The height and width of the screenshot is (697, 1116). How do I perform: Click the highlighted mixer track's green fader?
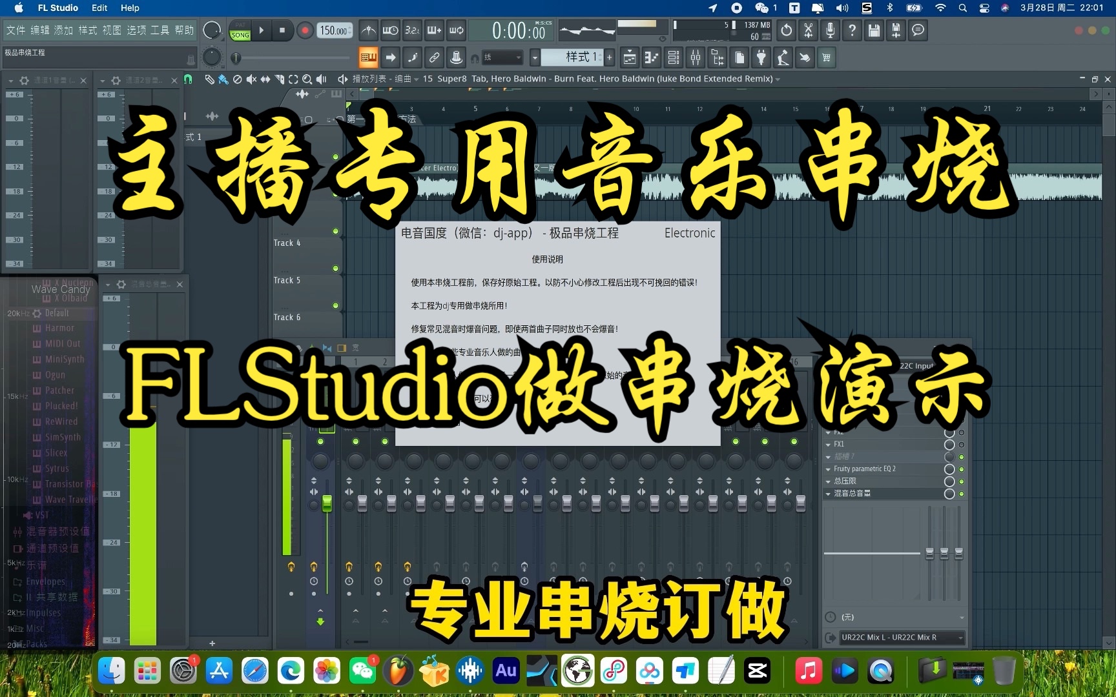coord(327,503)
